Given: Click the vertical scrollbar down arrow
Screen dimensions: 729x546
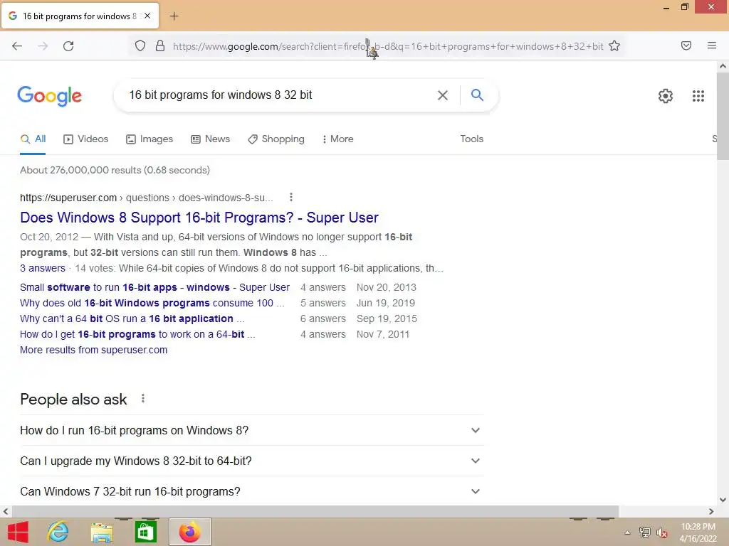Looking at the screenshot, I should click(723, 500).
